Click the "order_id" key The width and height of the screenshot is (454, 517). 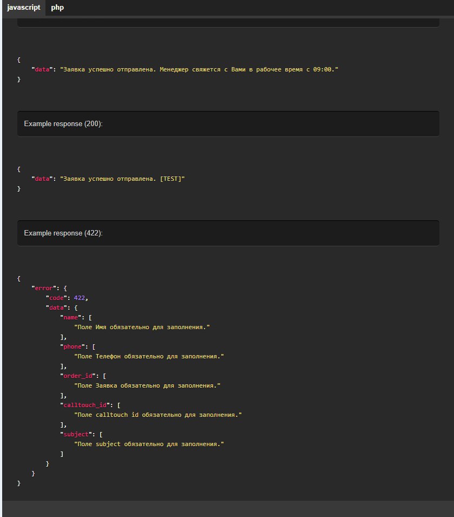point(78,376)
